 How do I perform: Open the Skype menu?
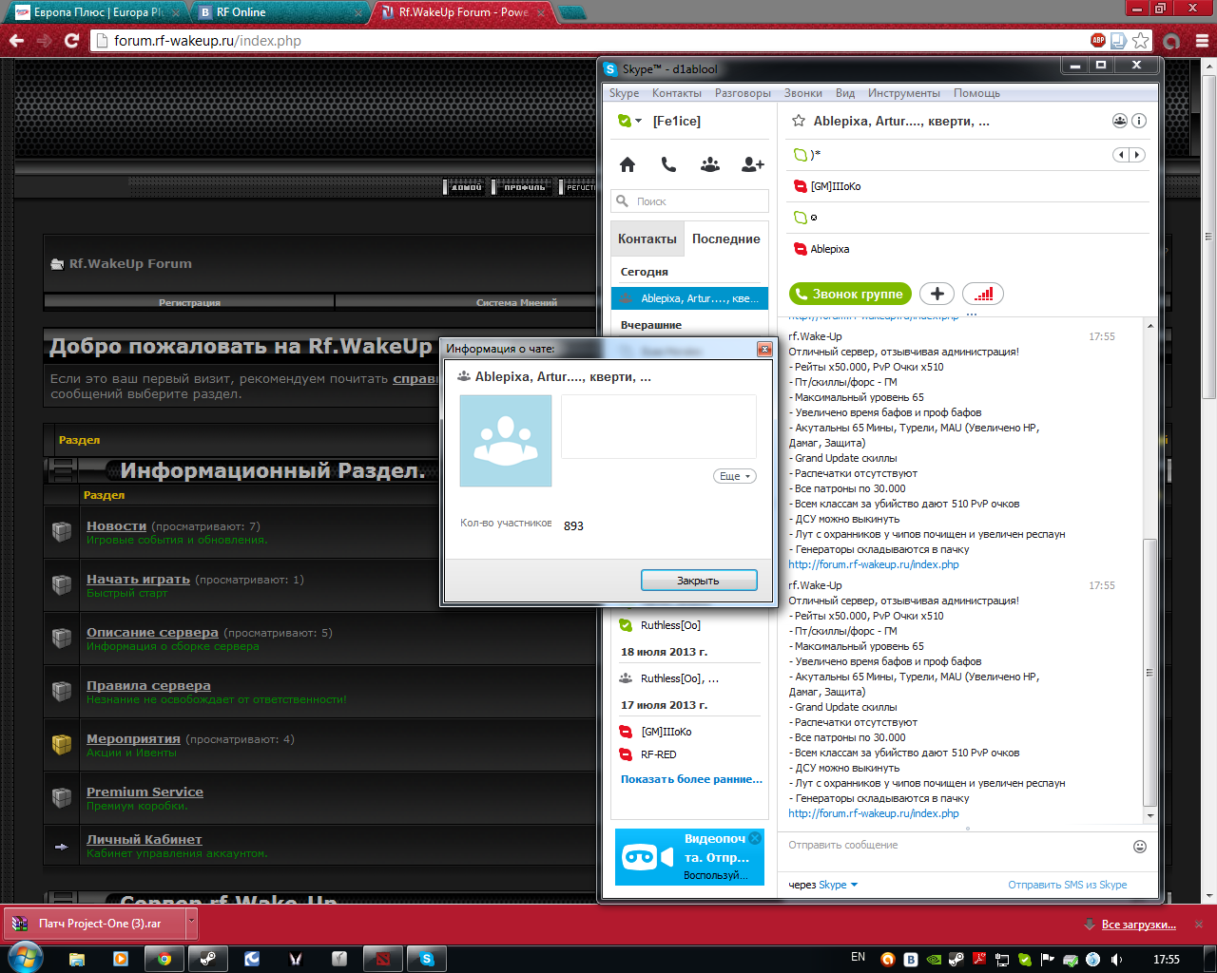pyautogui.click(x=624, y=93)
